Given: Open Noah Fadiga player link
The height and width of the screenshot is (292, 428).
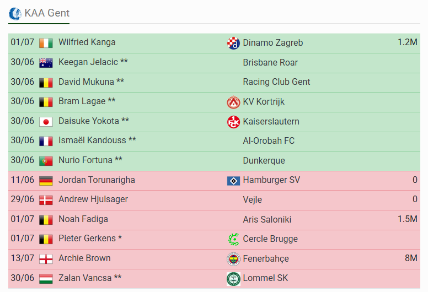Looking at the screenshot, I should point(83,219).
